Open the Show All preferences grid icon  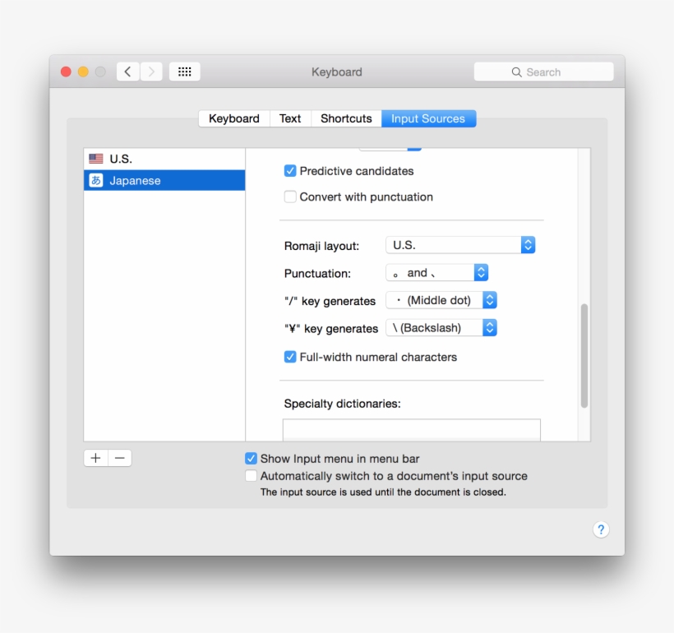point(184,71)
